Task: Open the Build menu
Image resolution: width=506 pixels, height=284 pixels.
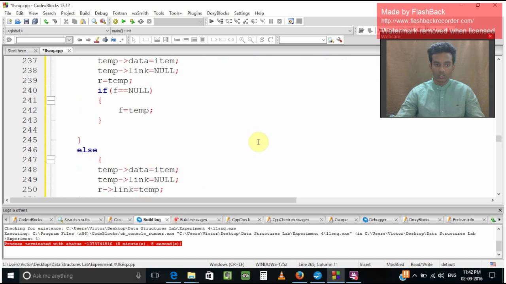Action: point(85,13)
